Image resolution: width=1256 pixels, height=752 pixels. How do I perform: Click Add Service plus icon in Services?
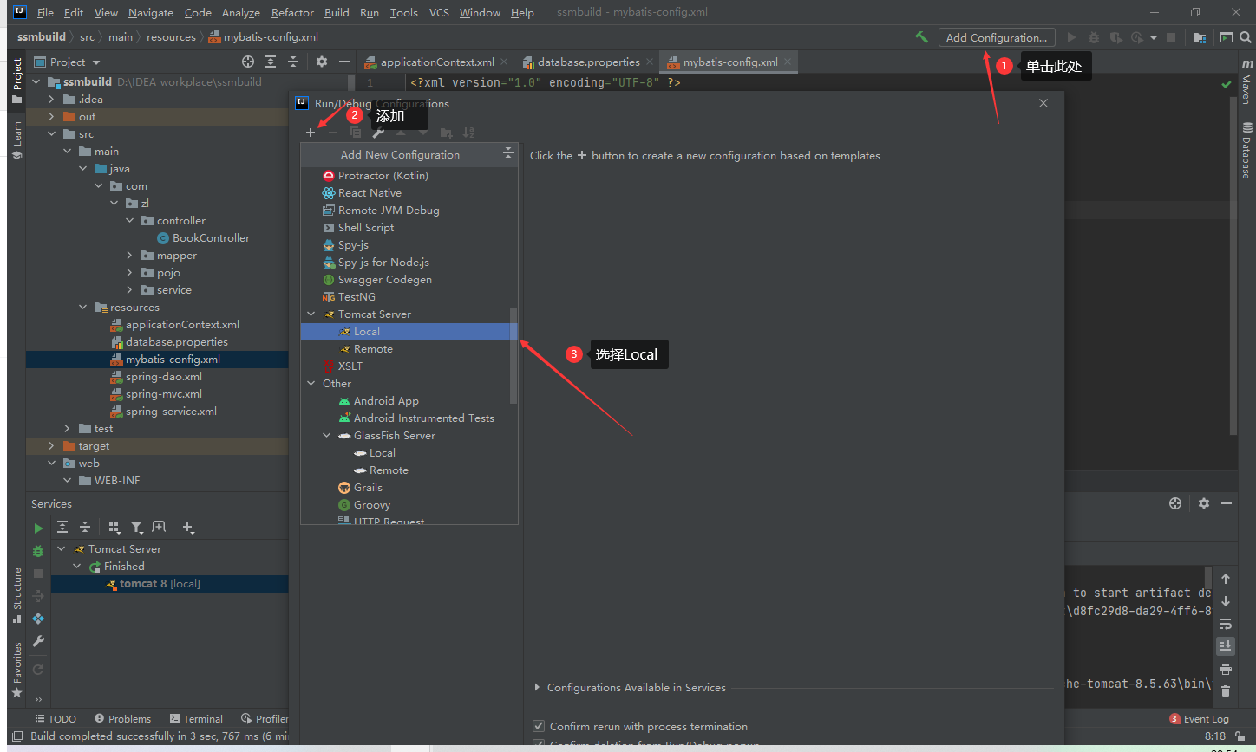point(188,527)
